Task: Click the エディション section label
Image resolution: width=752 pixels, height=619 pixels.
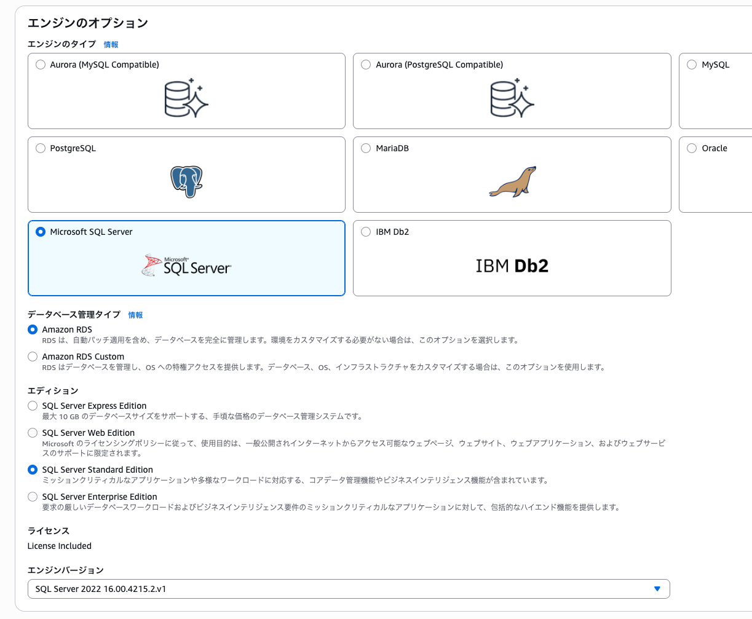Action: 53,391
